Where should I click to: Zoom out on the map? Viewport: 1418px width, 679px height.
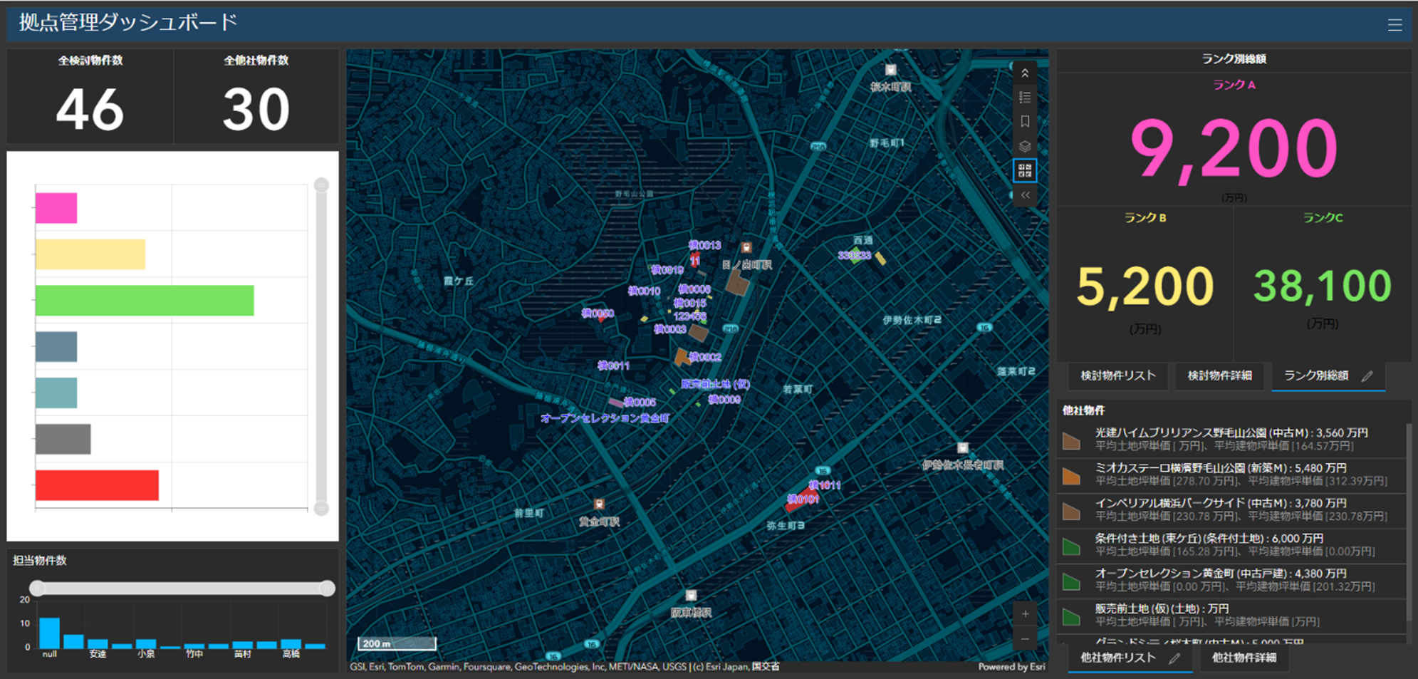(1025, 639)
